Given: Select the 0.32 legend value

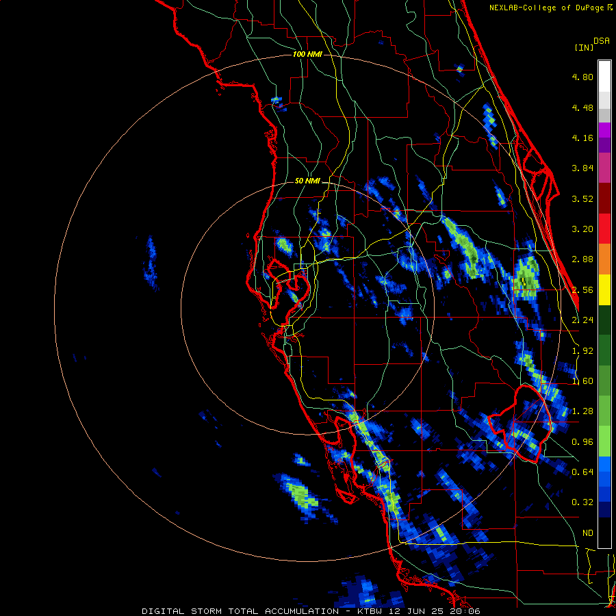Looking at the screenshot, I should 582,502.
